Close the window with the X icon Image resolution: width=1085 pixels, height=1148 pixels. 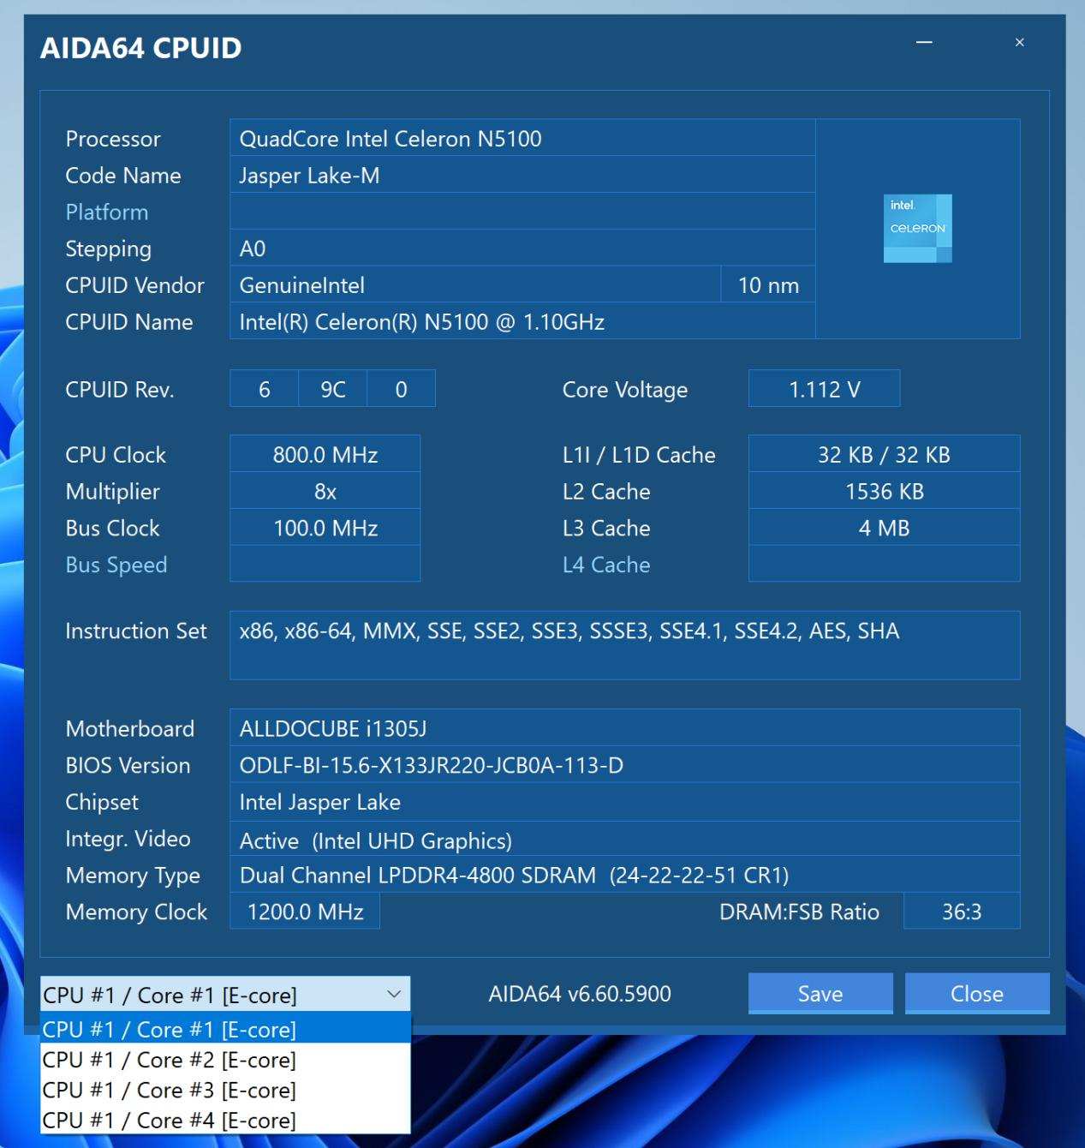coord(1019,42)
